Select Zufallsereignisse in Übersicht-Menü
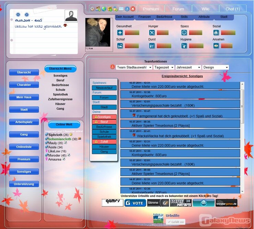This screenshot has width=254, height=229. pyautogui.click(x=60, y=99)
